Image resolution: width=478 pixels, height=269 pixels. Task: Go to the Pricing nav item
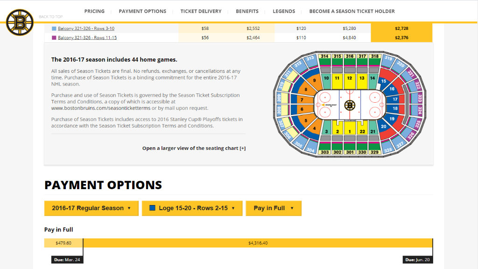(x=94, y=11)
